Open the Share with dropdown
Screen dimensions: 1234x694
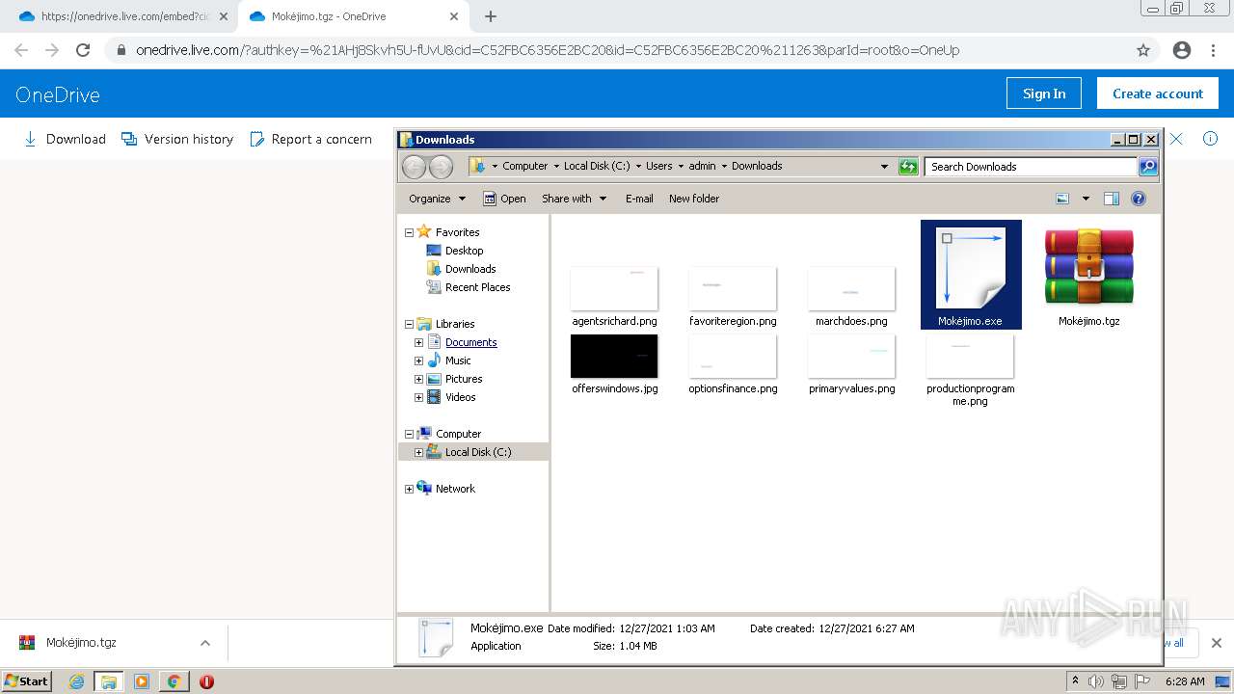pyautogui.click(x=575, y=199)
